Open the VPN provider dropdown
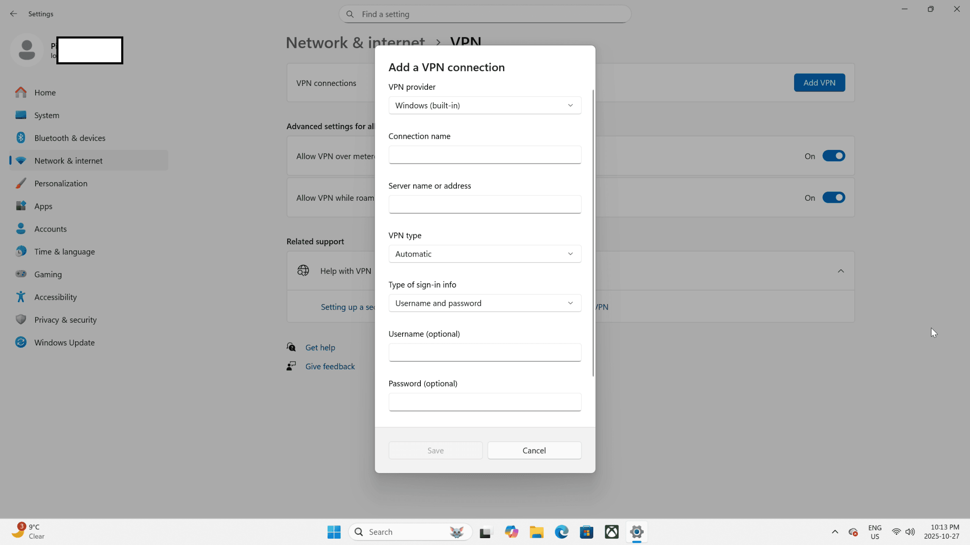This screenshot has width=970, height=545. point(484,105)
